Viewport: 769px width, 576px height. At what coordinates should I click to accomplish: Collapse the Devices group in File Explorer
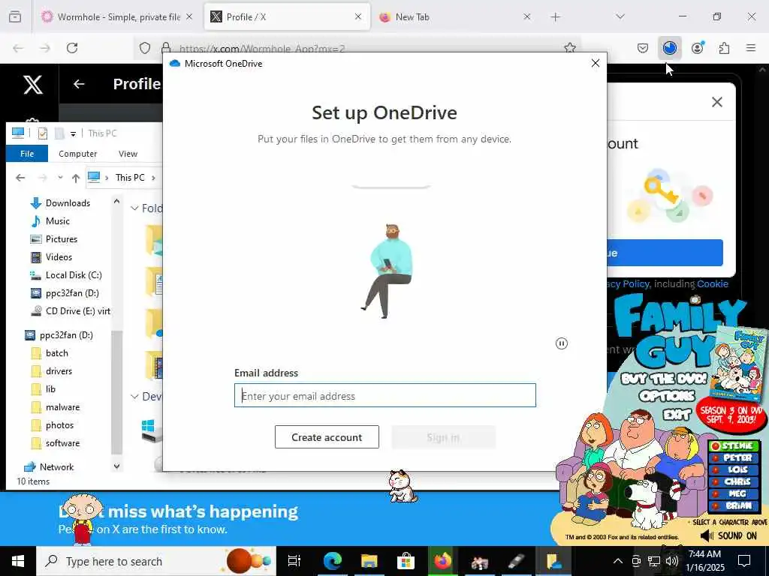coord(134,396)
